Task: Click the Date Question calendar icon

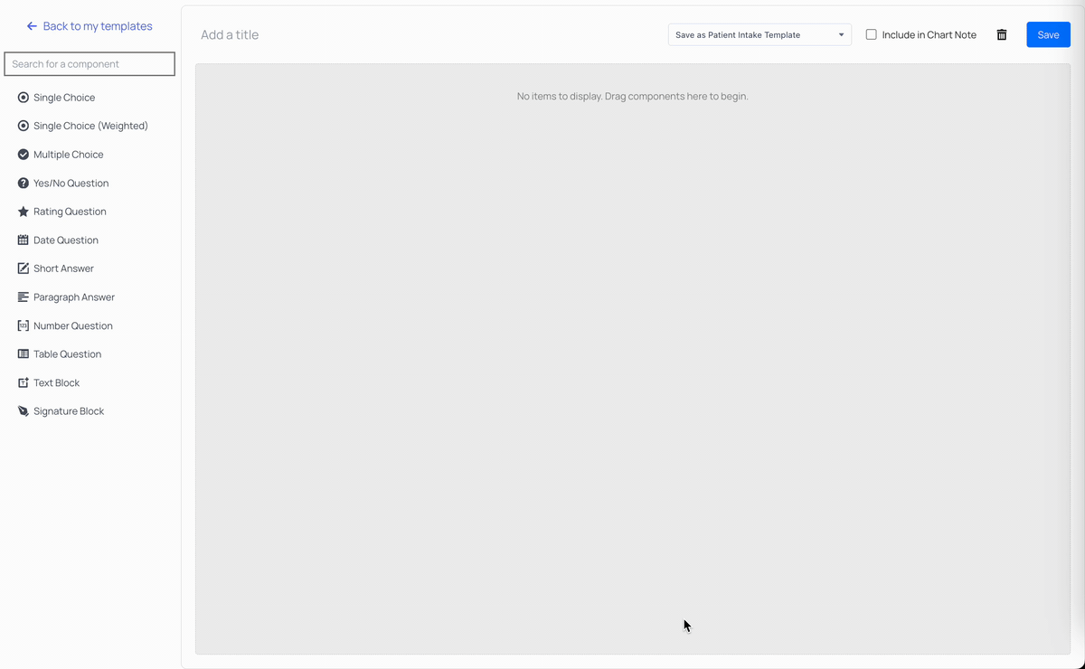Action: tap(24, 240)
